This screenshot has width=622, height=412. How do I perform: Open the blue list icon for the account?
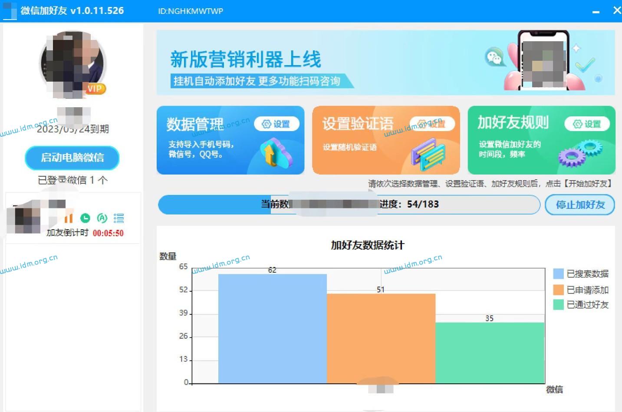coord(118,218)
